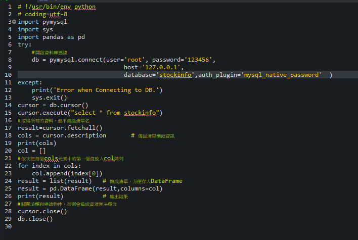Image resolution: width=358 pixels, height=240 pixels.
Task: Click 'list(result)' on line 24
Action: 71,181
